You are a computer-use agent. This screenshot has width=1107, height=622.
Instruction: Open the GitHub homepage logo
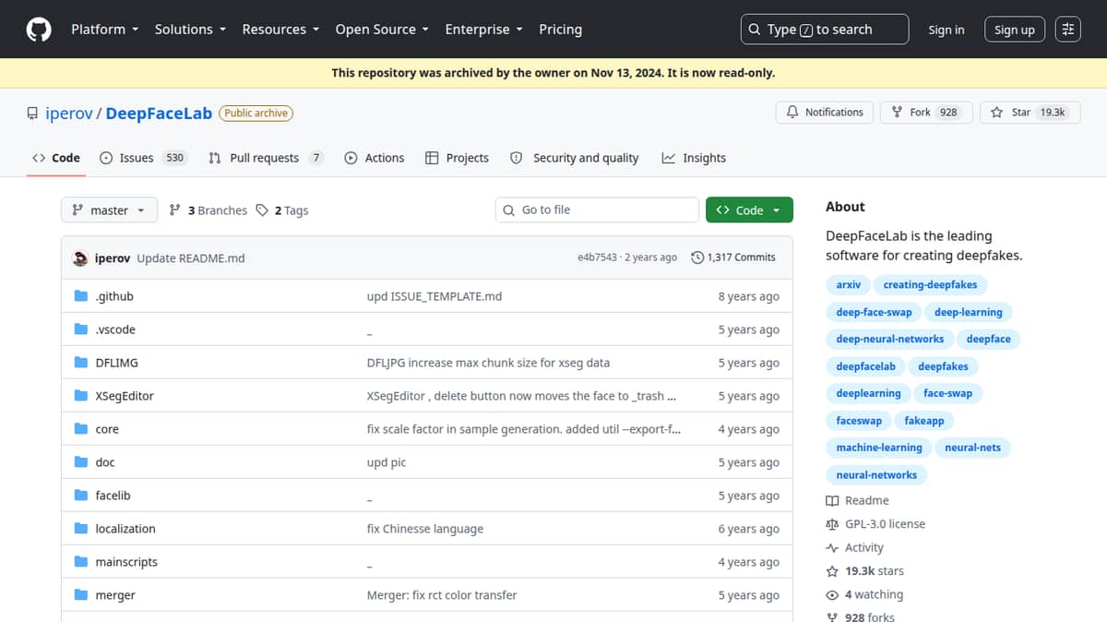(39, 30)
